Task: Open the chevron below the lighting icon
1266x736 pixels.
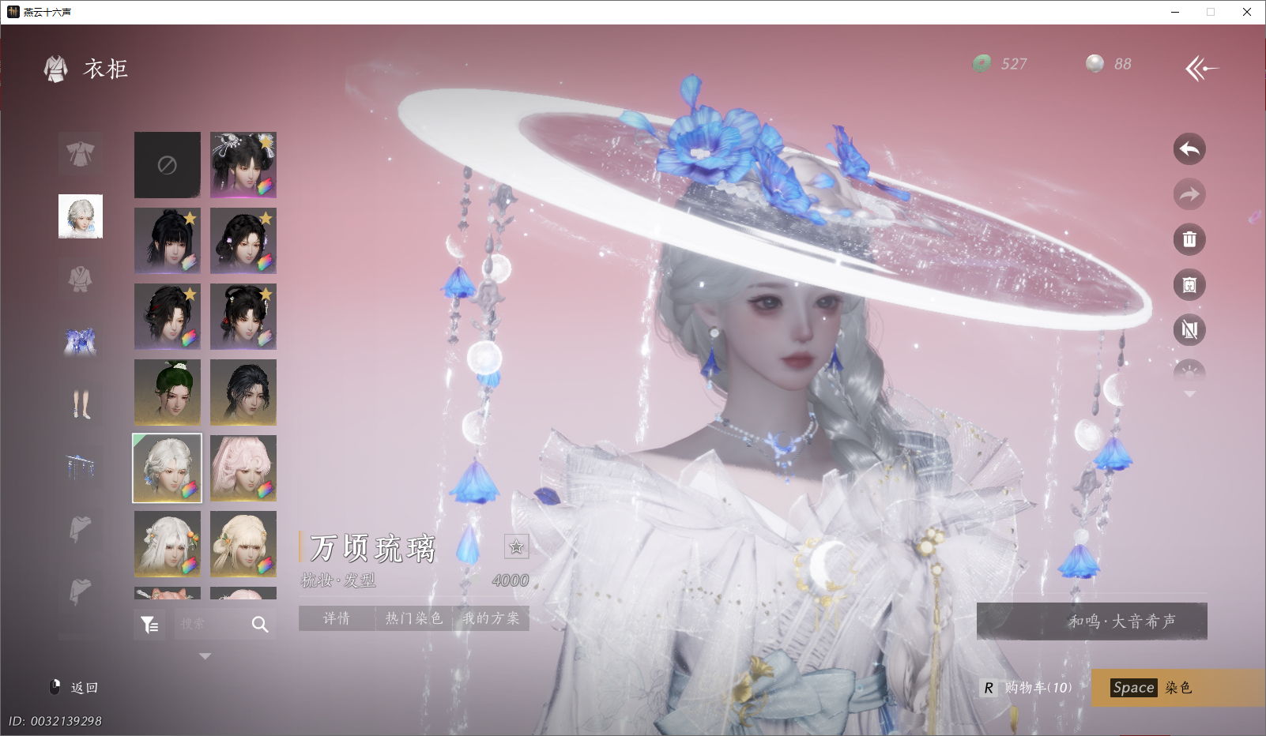Action: point(1190,393)
